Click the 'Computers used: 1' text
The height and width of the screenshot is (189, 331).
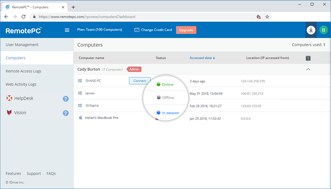coord(308,45)
